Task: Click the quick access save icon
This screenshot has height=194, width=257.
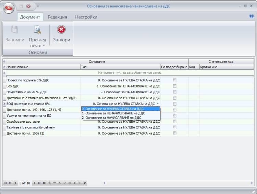Action: point(21,6)
